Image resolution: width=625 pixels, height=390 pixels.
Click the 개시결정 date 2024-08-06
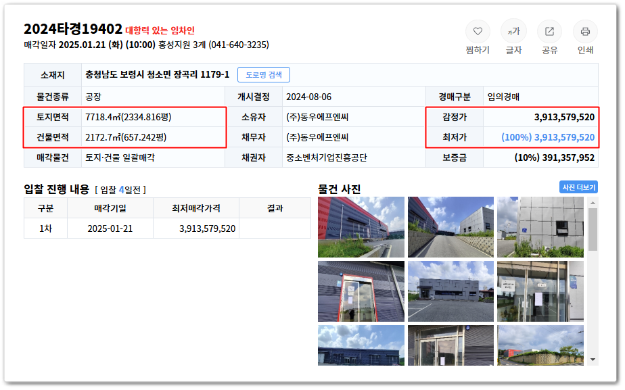coord(308,97)
